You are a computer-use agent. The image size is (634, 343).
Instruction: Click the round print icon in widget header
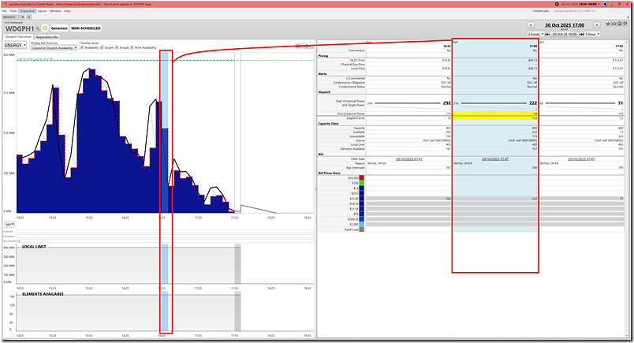(620, 24)
